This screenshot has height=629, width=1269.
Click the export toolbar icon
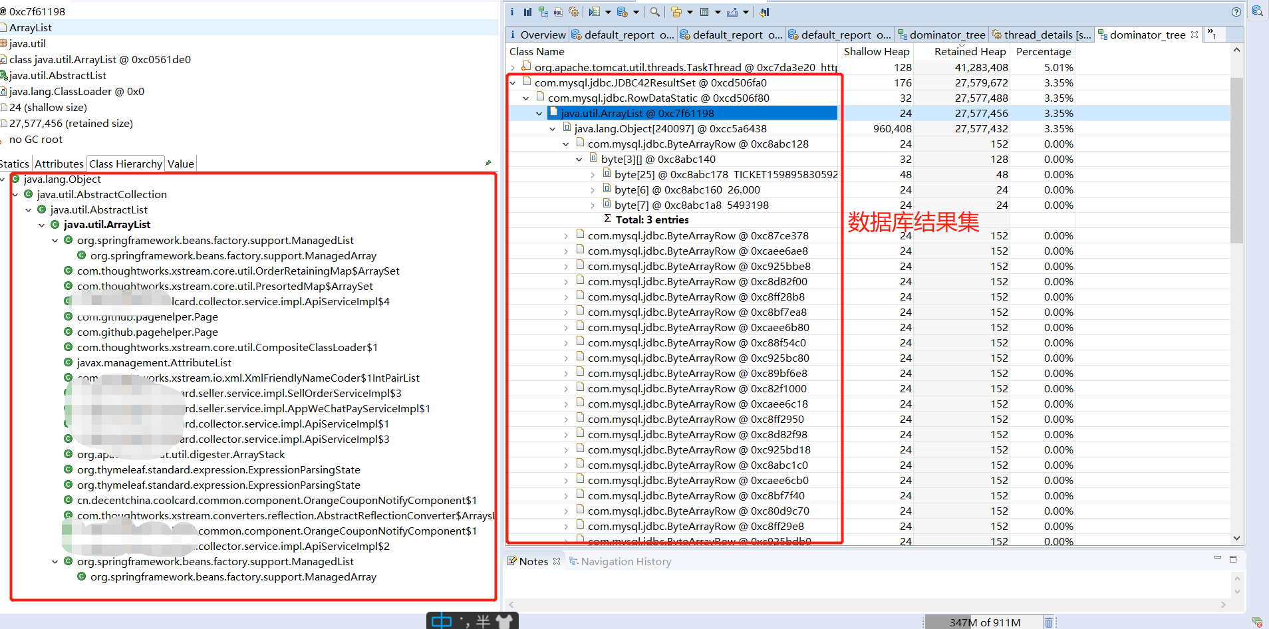click(732, 12)
